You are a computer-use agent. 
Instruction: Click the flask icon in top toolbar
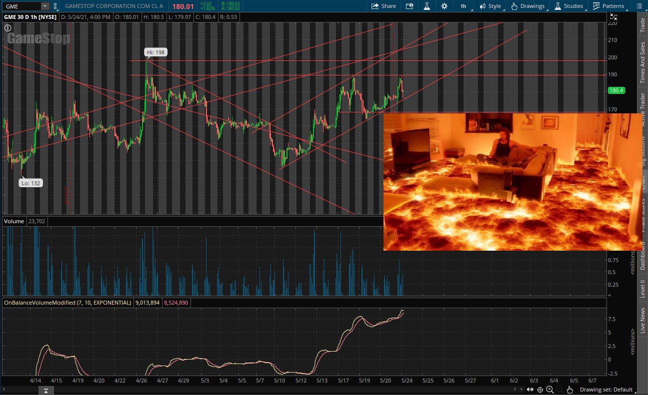click(x=426, y=6)
